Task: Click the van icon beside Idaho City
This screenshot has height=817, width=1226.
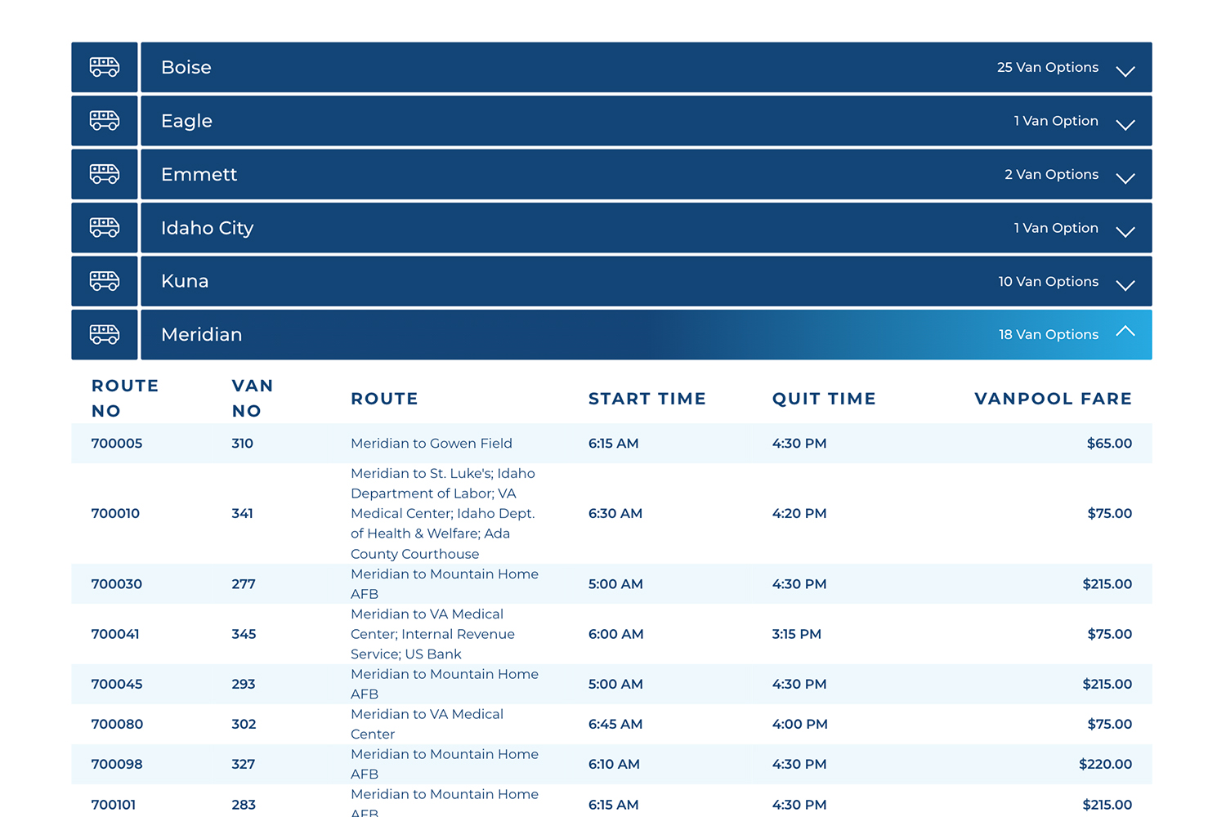Action: tap(105, 228)
